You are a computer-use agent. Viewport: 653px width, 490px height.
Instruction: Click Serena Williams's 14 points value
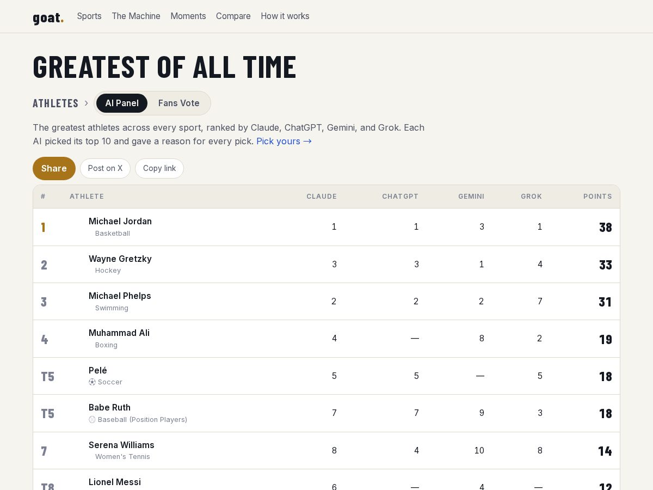(605, 451)
